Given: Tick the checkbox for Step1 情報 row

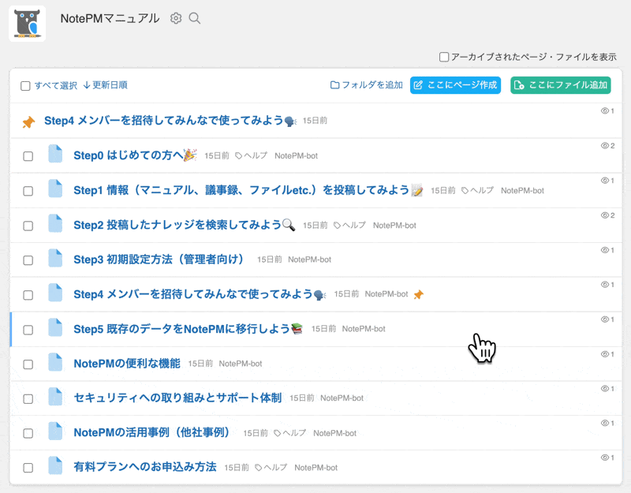Looking at the screenshot, I should point(28,191).
